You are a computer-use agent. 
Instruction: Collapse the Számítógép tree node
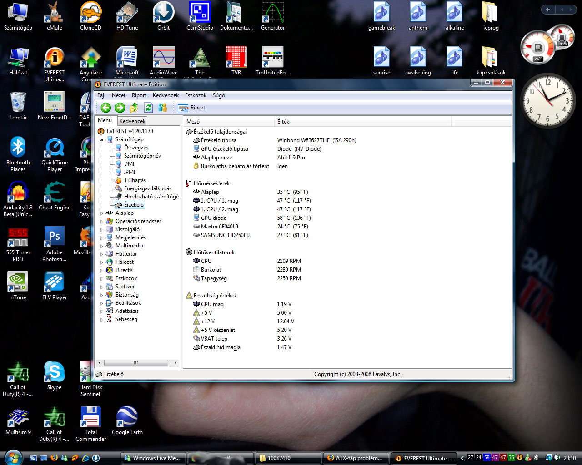click(x=102, y=140)
